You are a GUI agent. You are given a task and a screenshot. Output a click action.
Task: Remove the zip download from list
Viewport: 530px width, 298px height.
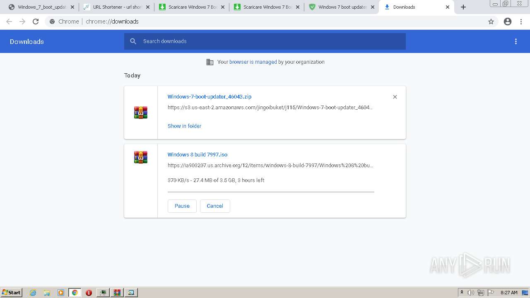(395, 97)
